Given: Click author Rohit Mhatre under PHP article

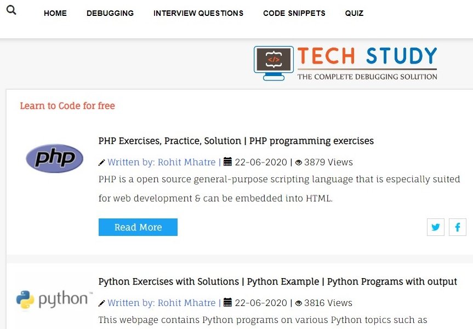Looking at the screenshot, I should click(161, 162).
